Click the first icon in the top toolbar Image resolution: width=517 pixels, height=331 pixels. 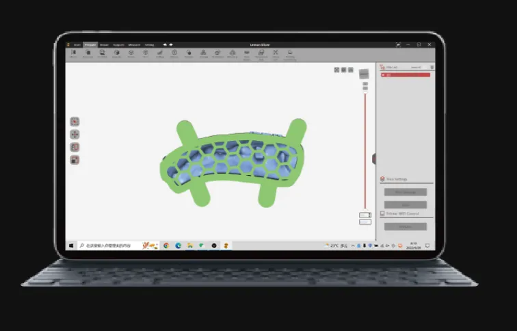coord(72,53)
